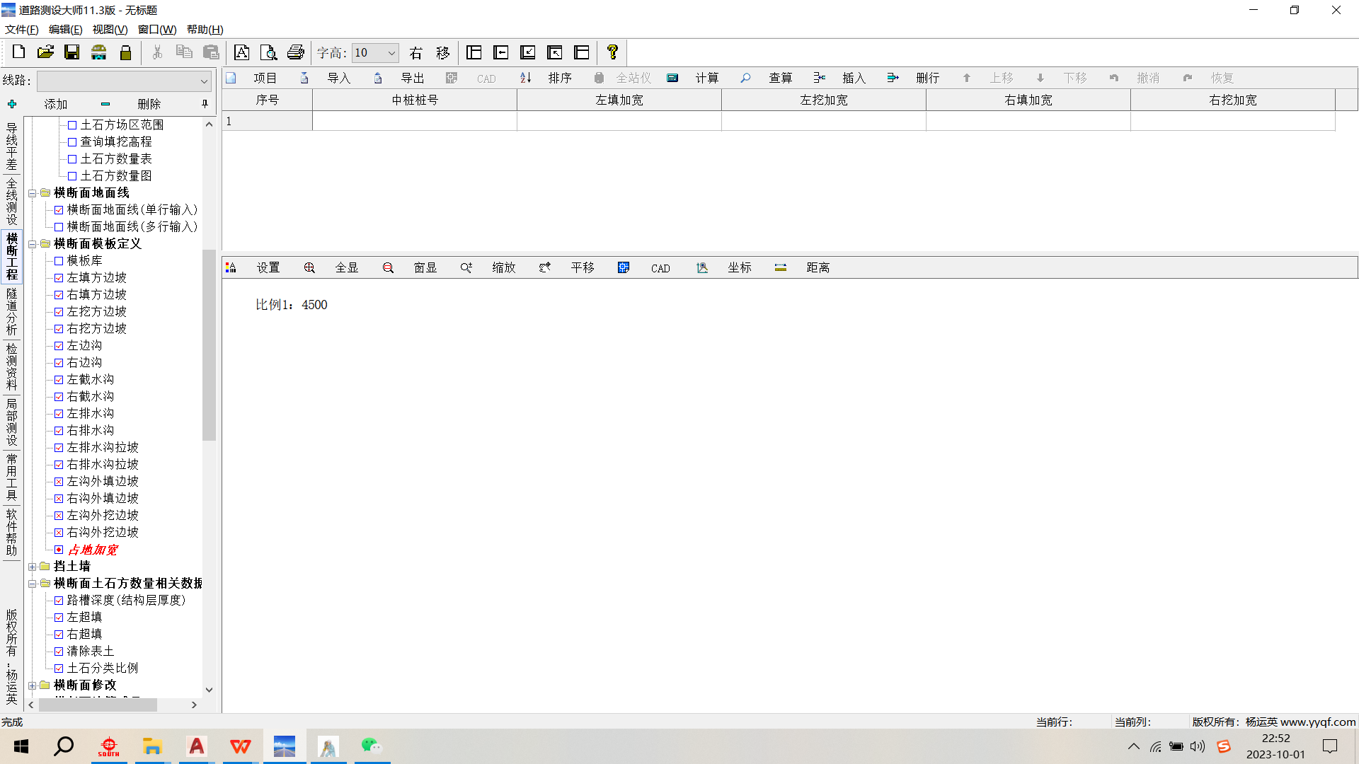Image resolution: width=1359 pixels, height=764 pixels.
Task: Open the 线路 route combo box
Action: [x=204, y=81]
